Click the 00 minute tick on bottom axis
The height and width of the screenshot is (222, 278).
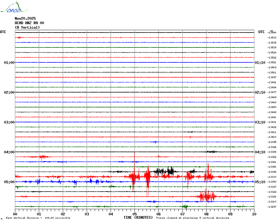point(15,214)
